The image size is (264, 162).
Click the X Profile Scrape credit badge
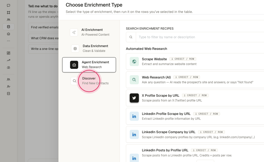click(195, 95)
